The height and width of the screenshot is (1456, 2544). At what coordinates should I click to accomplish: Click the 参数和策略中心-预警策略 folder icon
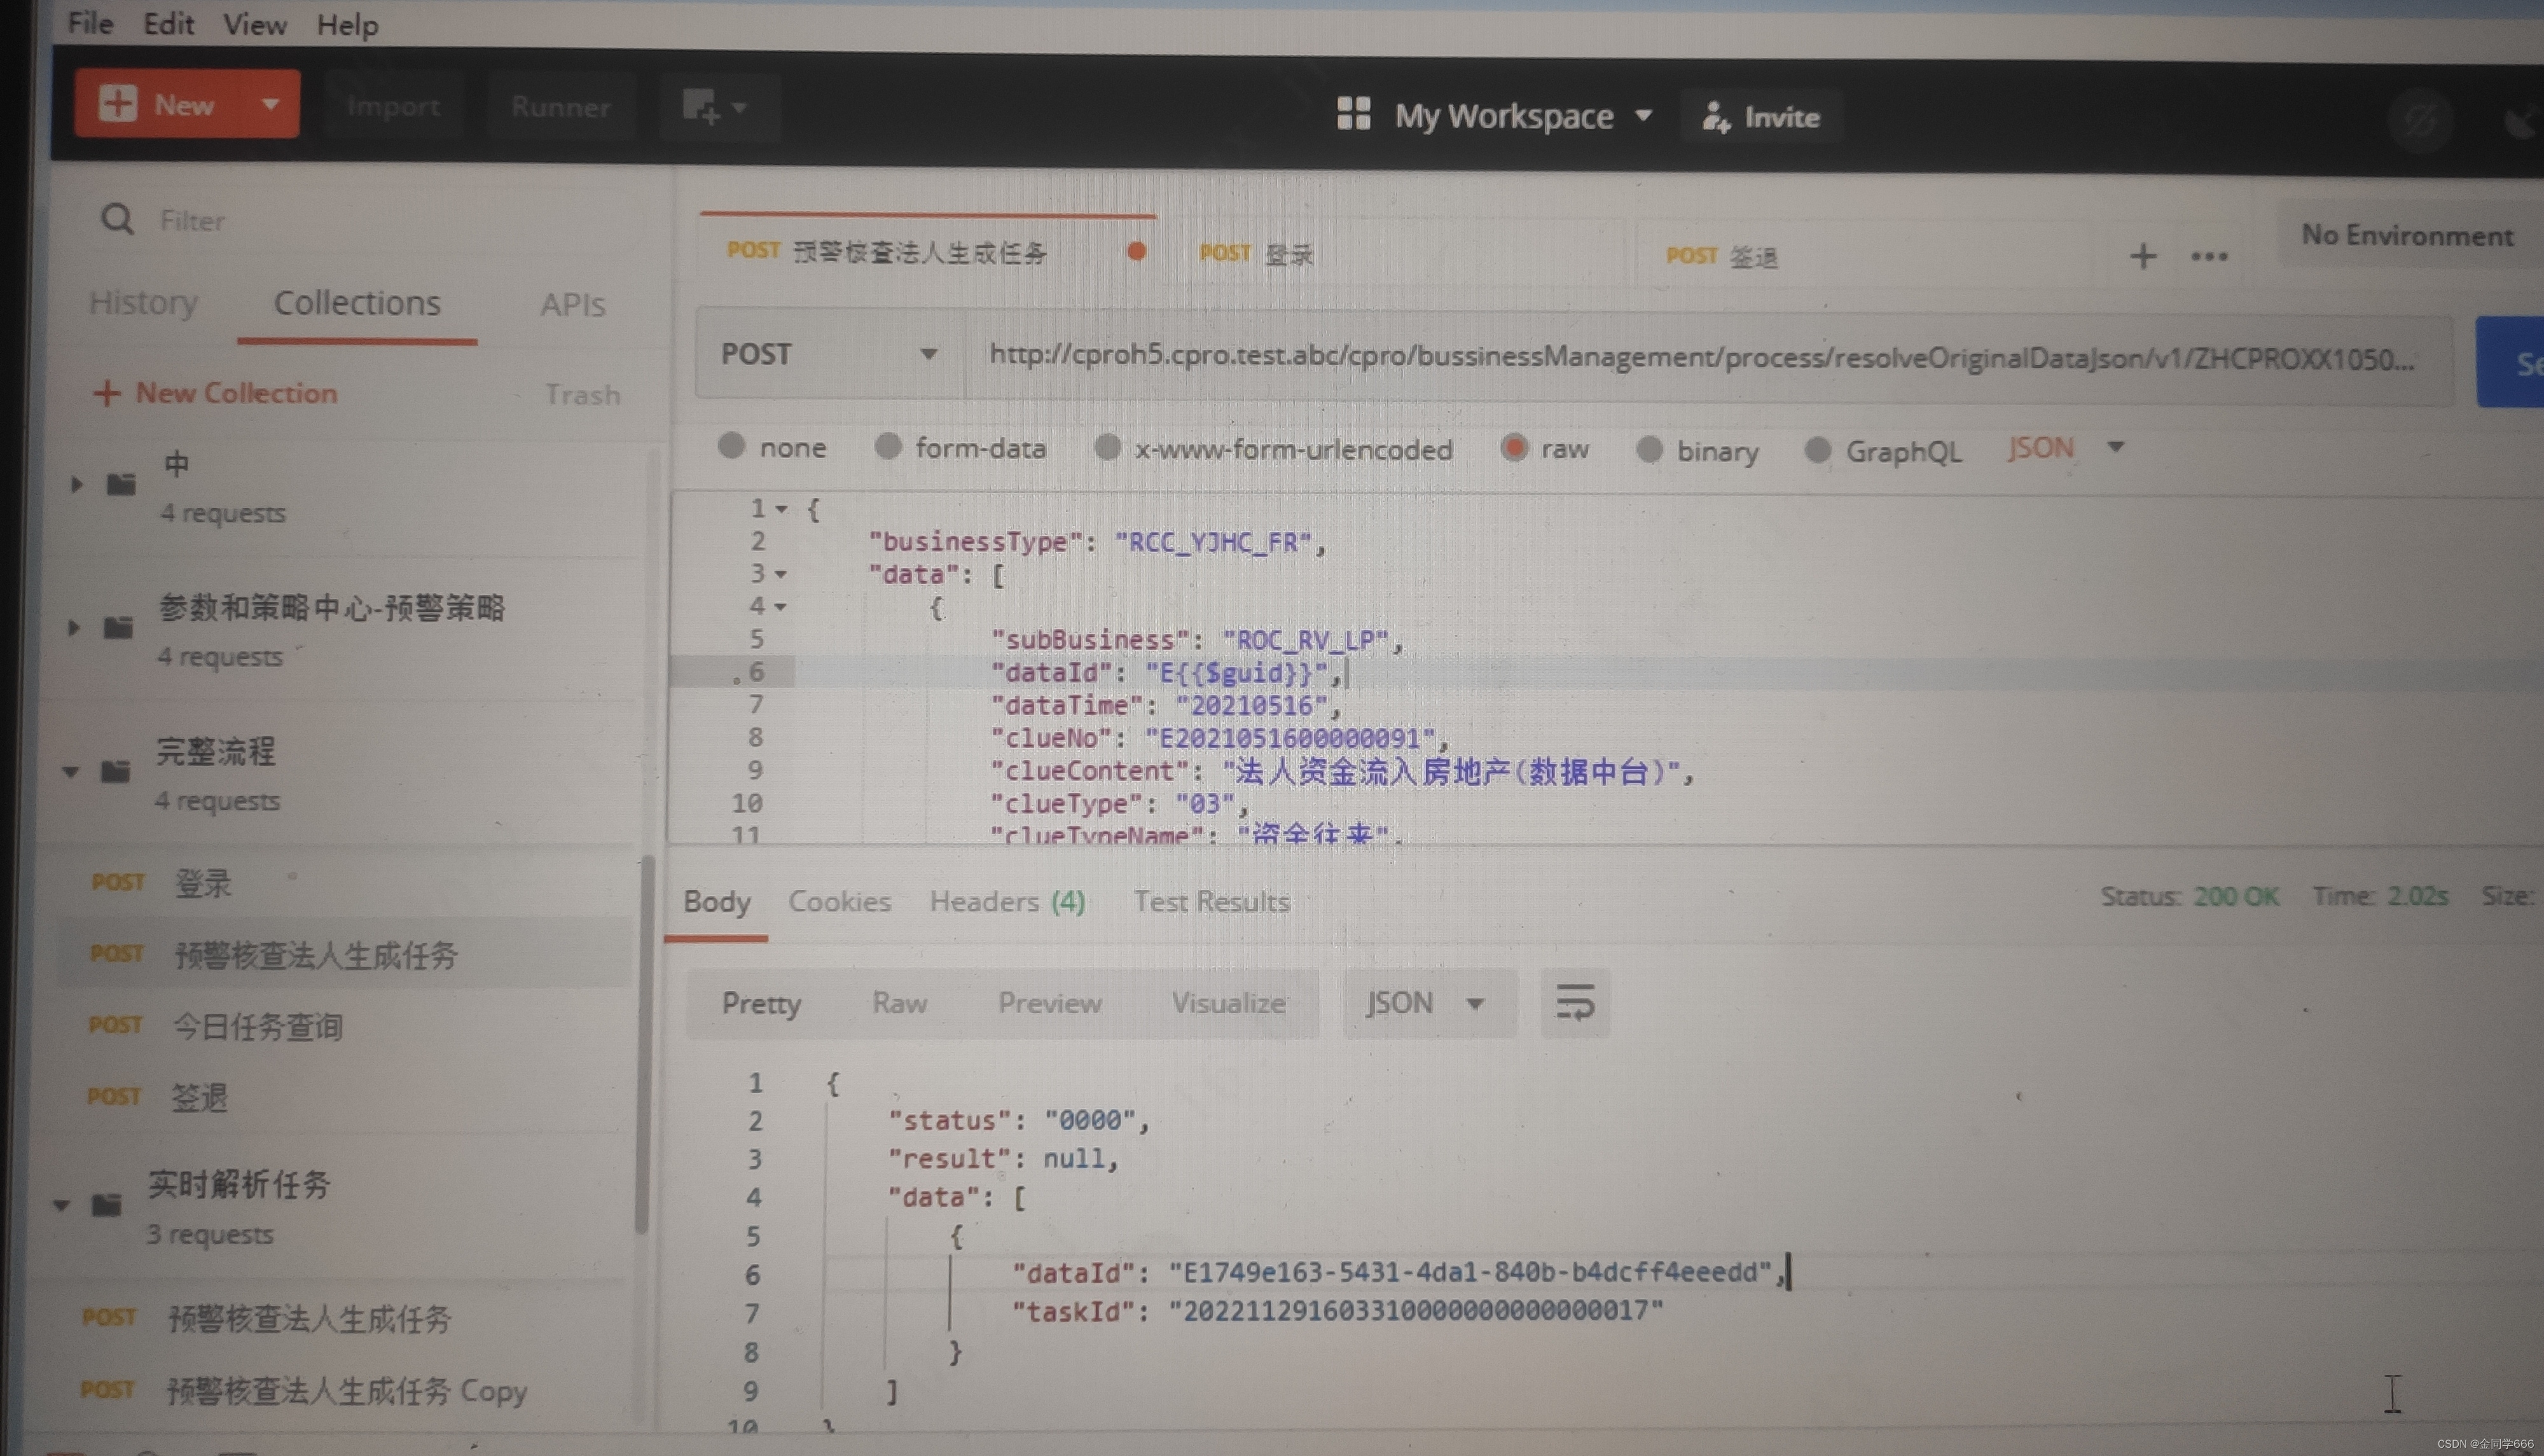click(118, 628)
